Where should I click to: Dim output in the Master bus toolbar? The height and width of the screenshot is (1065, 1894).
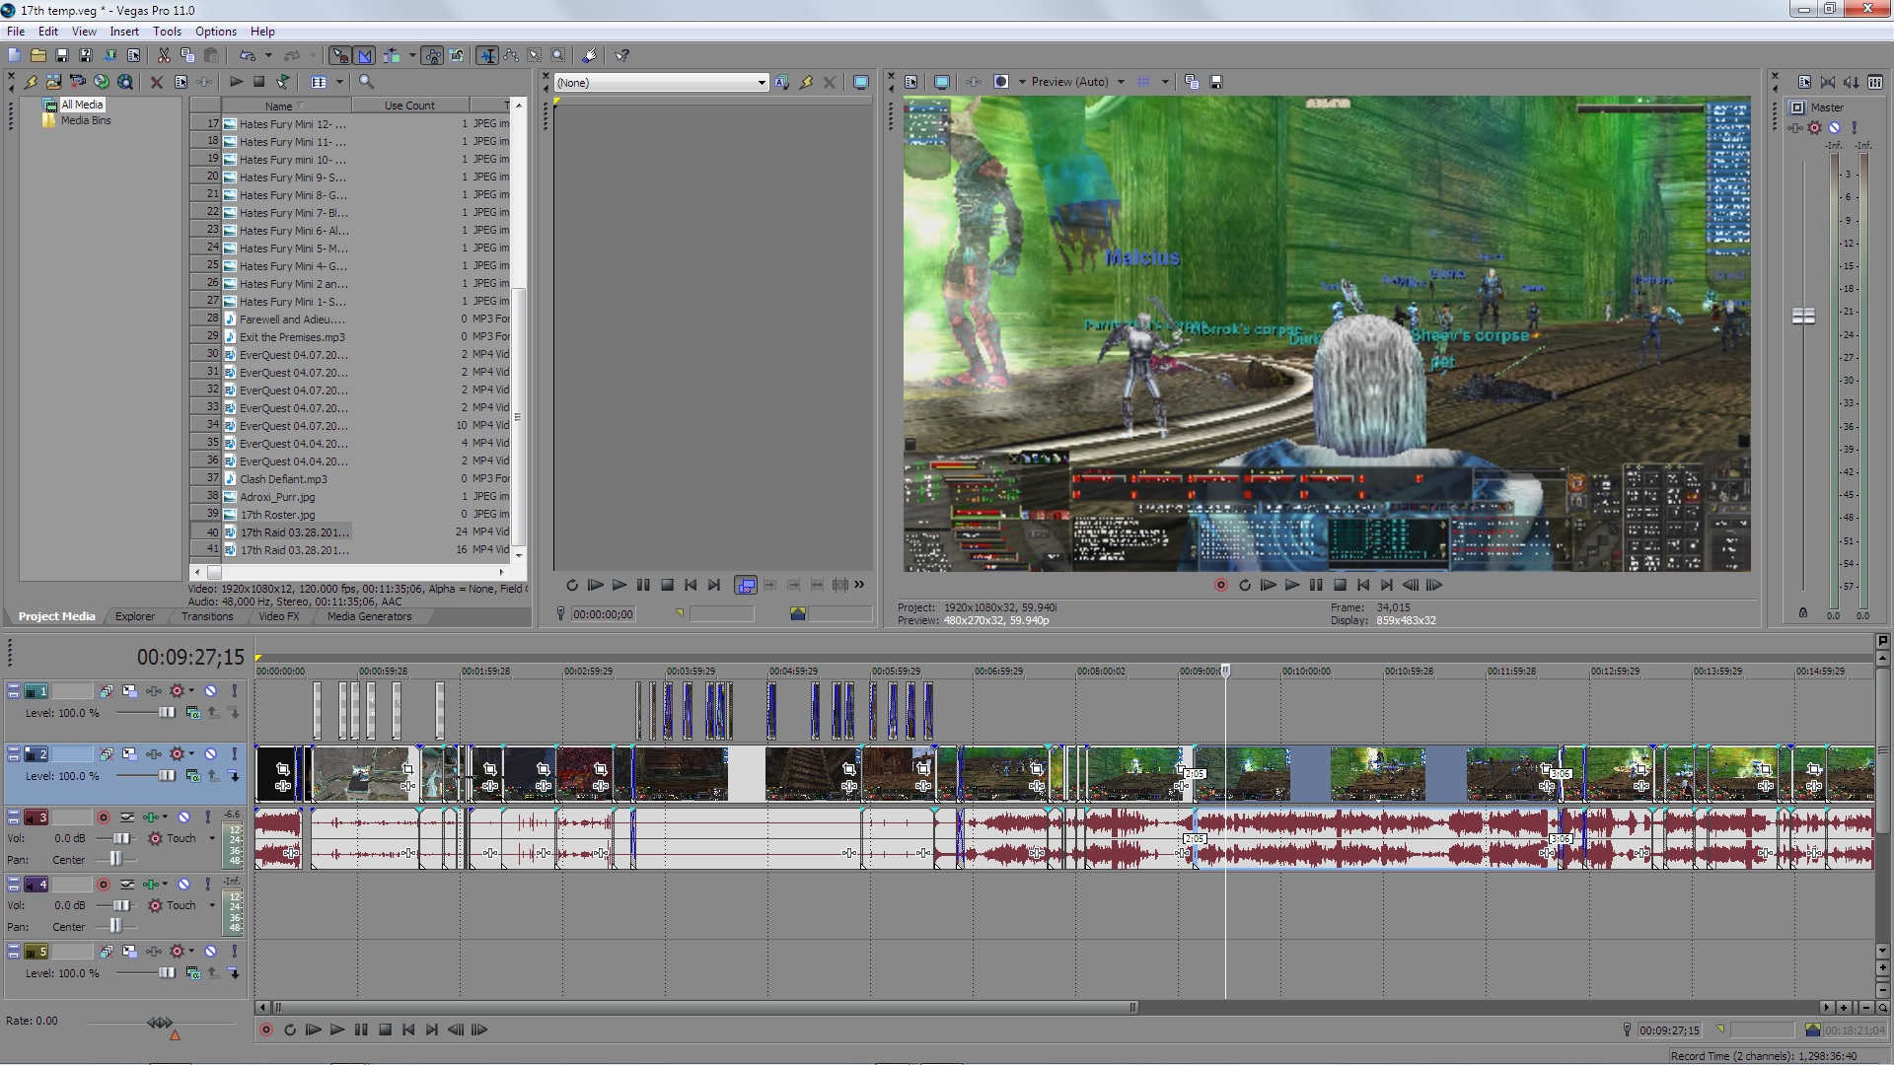1851,82
